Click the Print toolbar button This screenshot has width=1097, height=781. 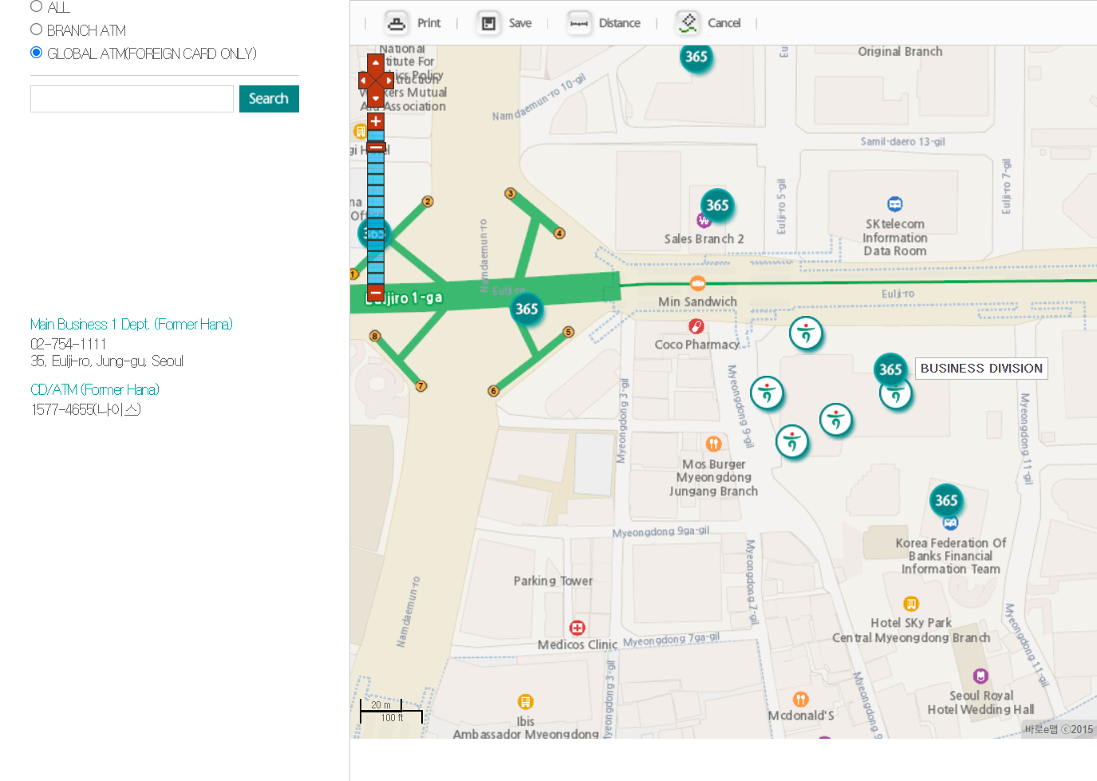tap(413, 23)
